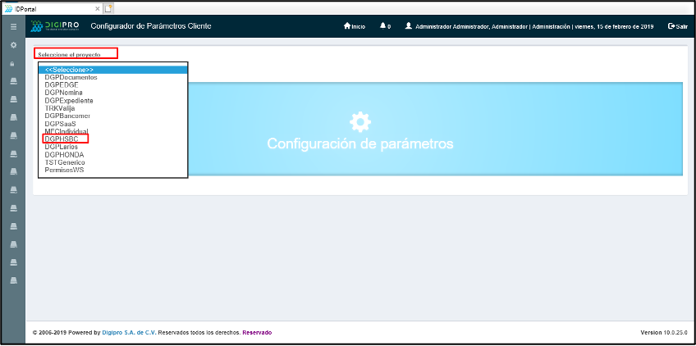Screen dimensions: 696x346
Task: Click the DIGIPRO logo in header
Action: [56, 26]
